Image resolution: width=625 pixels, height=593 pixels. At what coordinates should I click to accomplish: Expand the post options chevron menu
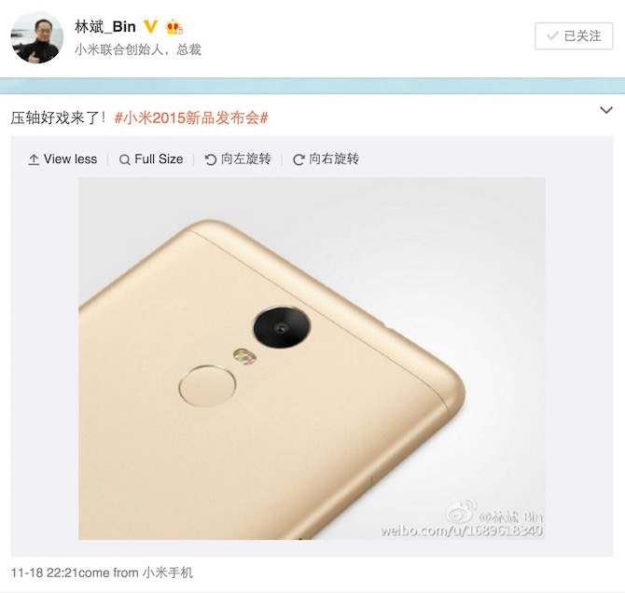pyautogui.click(x=606, y=110)
